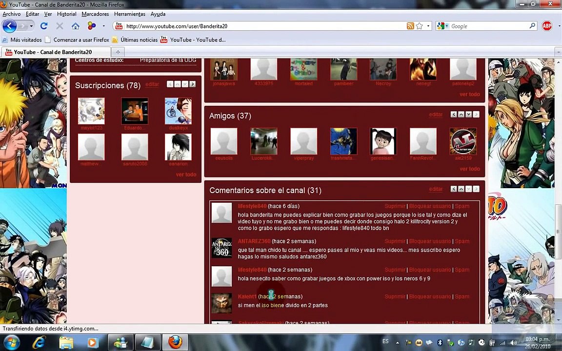This screenshot has height=351, width=562.
Task: Click the page vertical scrollbar thumb
Action: coord(558,232)
